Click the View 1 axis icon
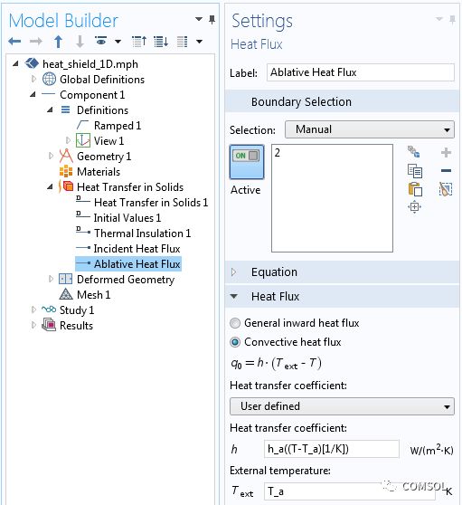 point(83,140)
